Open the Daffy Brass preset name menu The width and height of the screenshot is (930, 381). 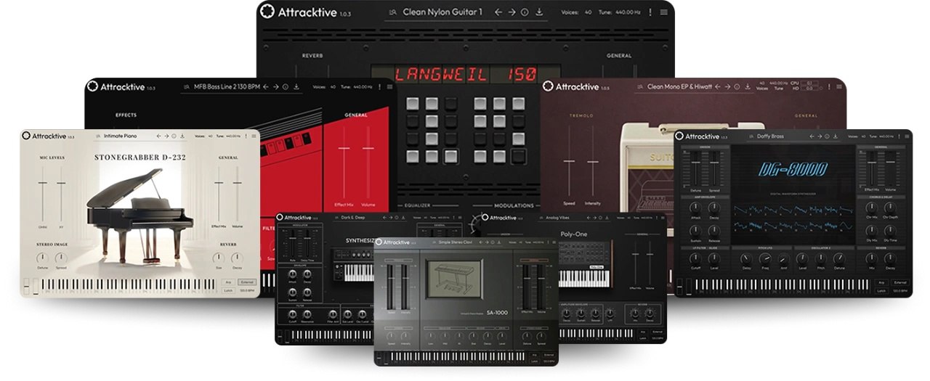click(x=771, y=136)
